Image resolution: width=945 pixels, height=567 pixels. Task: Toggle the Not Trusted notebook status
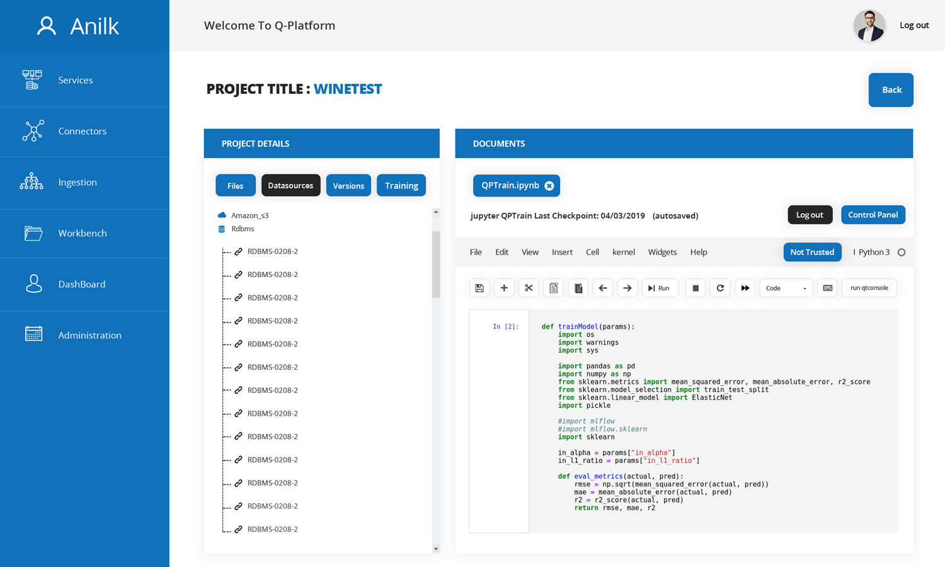click(x=812, y=252)
